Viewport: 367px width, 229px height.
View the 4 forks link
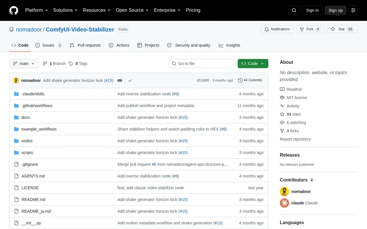289,131
